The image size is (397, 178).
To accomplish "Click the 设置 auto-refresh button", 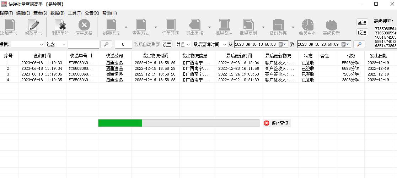I will (x=167, y=44).
